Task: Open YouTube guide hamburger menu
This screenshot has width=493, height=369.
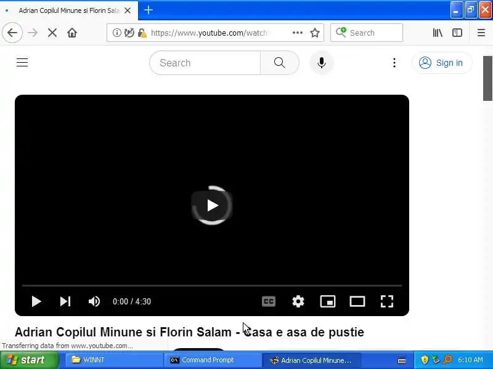Action: tap(22, 63)
